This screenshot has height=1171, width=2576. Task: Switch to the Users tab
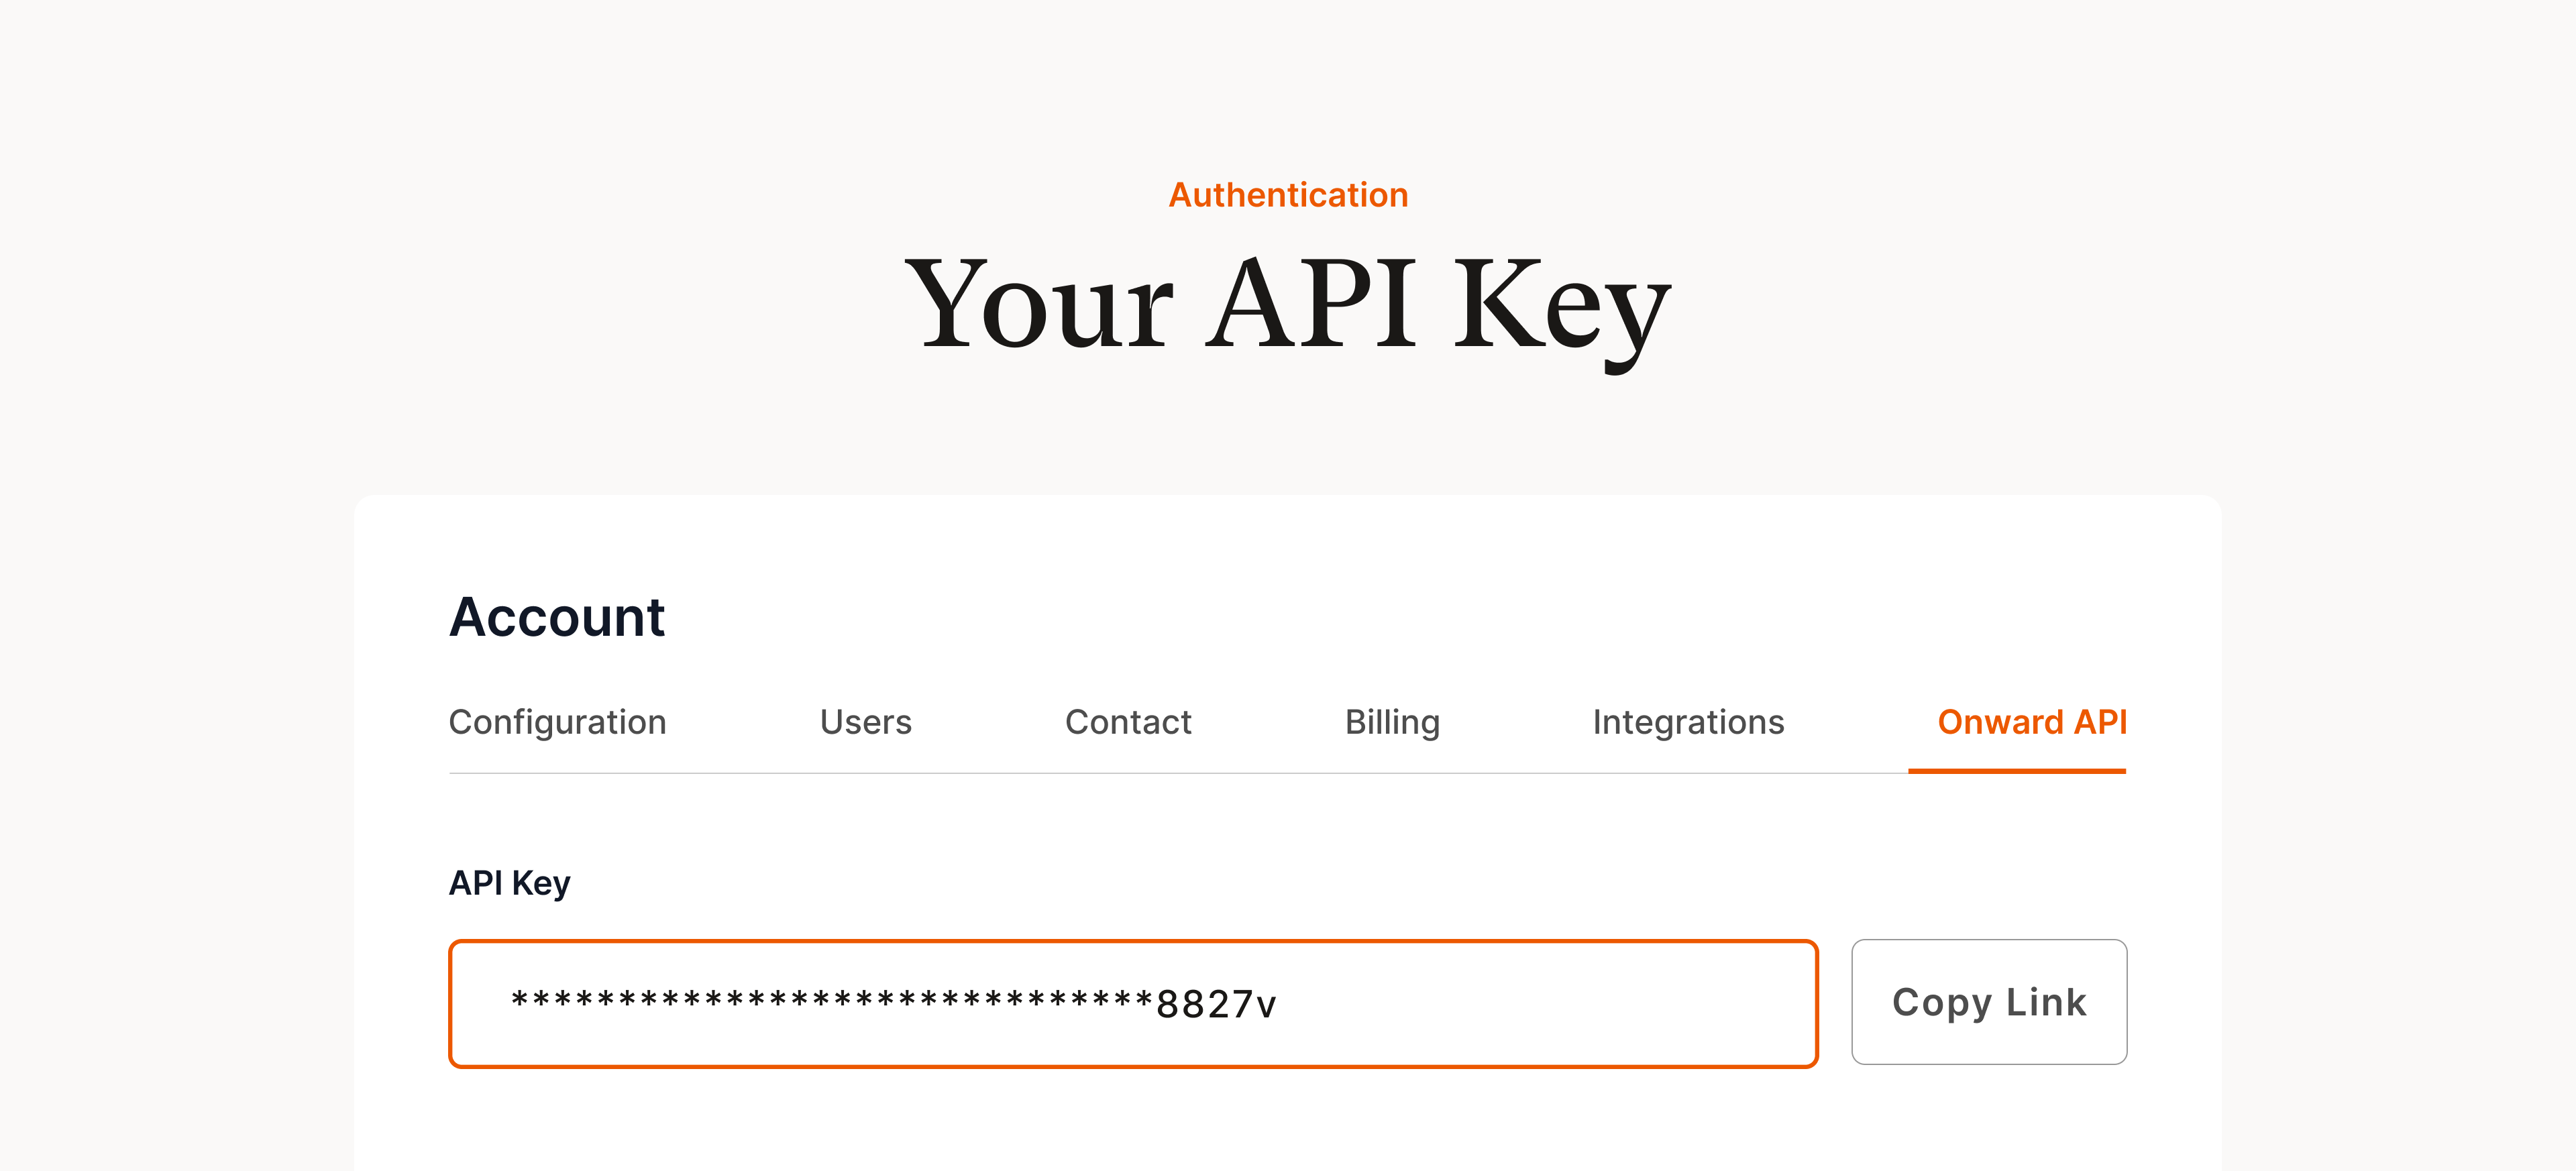point(865,722)
